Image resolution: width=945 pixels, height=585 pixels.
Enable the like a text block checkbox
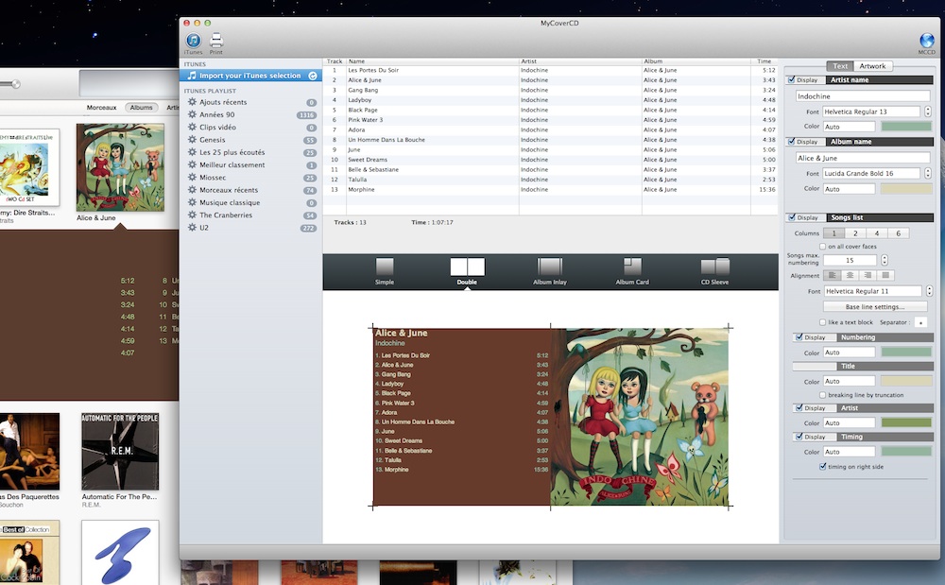pyautogui.click(x=823, y=322)
